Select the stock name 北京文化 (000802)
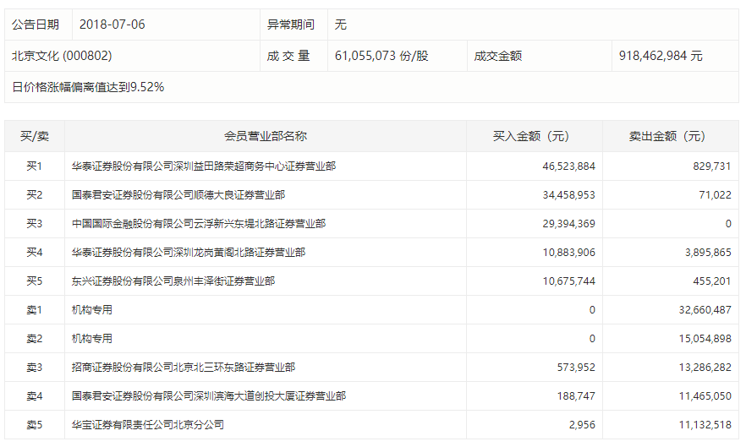The image size is (746, 447). click(62, 56)
